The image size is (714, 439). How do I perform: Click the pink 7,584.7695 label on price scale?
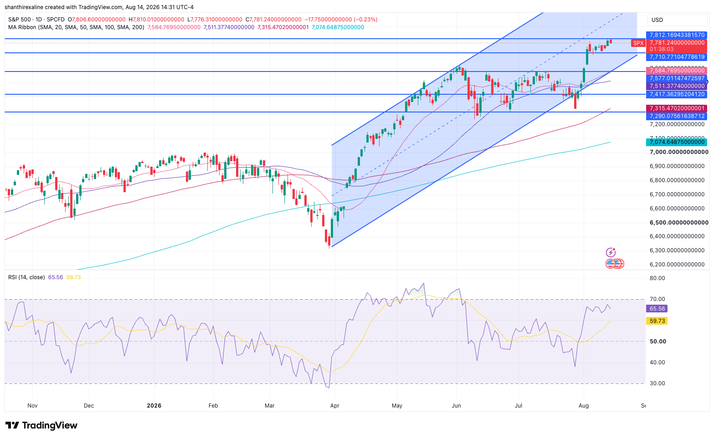(x=677, y=71)
